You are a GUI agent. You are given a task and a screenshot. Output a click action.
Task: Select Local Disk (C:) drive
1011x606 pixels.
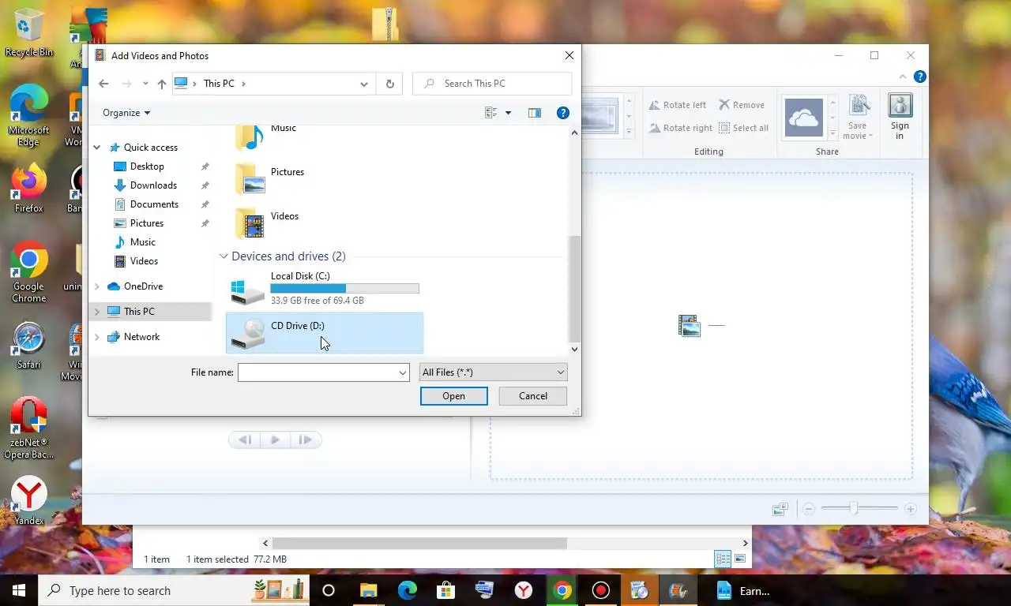click(x=325, y=289)
